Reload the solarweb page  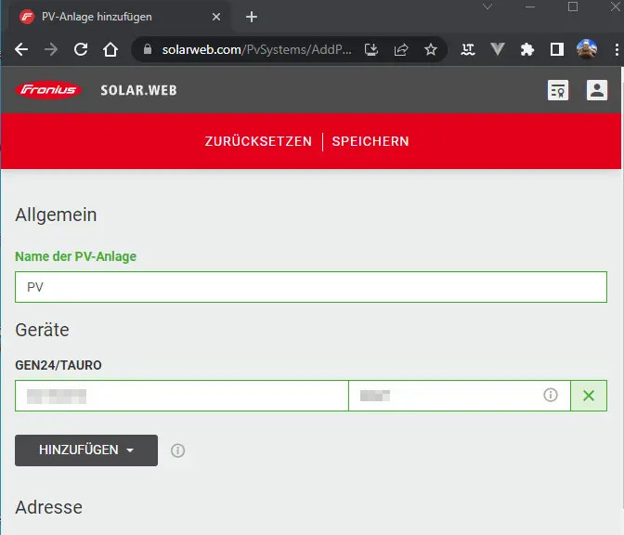(x=81, y=50)
